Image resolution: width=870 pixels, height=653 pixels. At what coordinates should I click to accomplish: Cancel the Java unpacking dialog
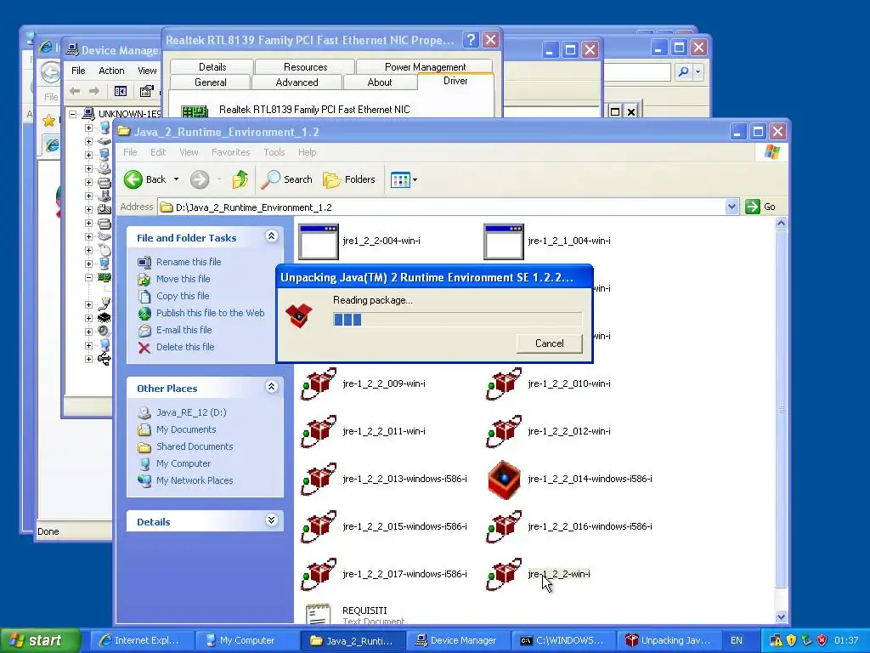[x=550, y=344]
